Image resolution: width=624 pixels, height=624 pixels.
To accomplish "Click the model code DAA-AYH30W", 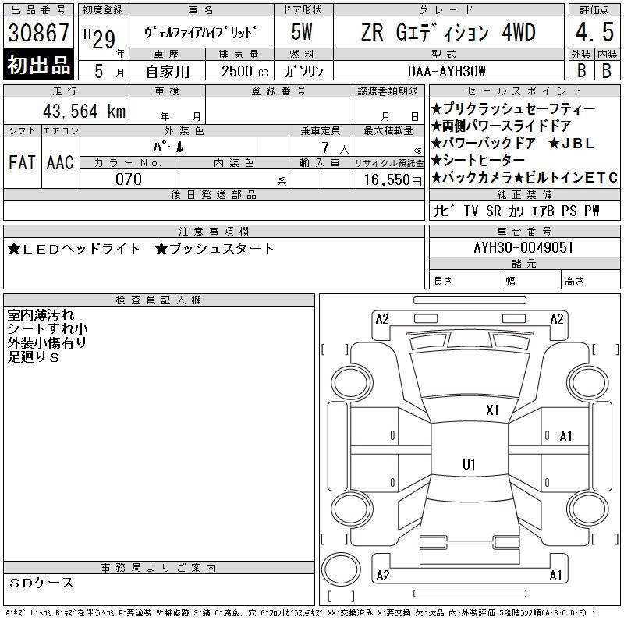I will point(447,70).
